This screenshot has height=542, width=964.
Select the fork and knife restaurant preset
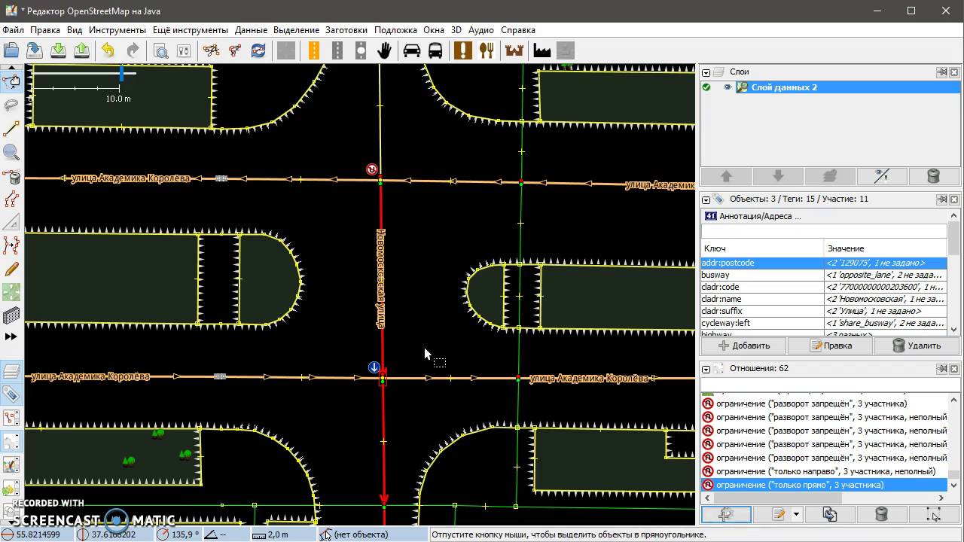pos(487,50)
